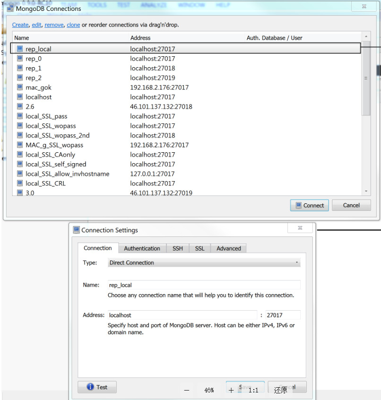381x400 pixels.
Task: Click the MAC_g_SSL_wopass connection icon
Action: click(20, 145)
